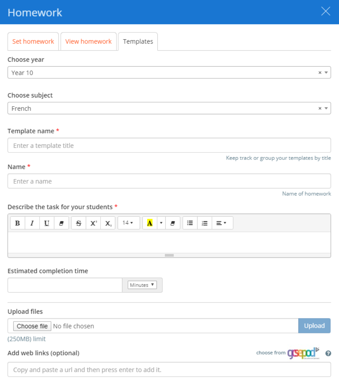Click the template title input field
The height and width of the screenshot is (380, 339).
click(169, 145)
